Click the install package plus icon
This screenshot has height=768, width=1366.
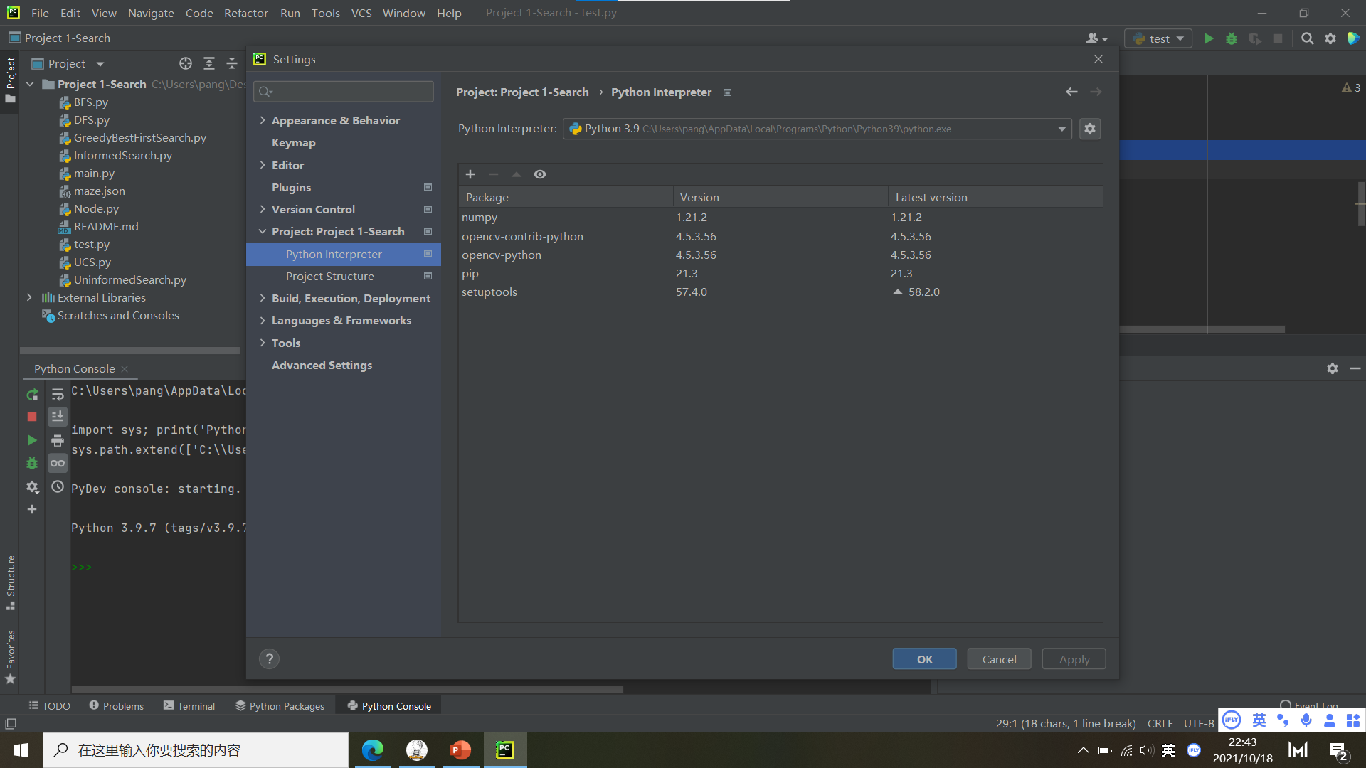(x=470, y=174)
